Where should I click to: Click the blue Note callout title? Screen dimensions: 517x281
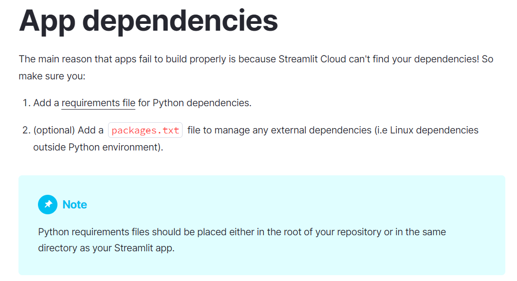(x=75, y=205)
